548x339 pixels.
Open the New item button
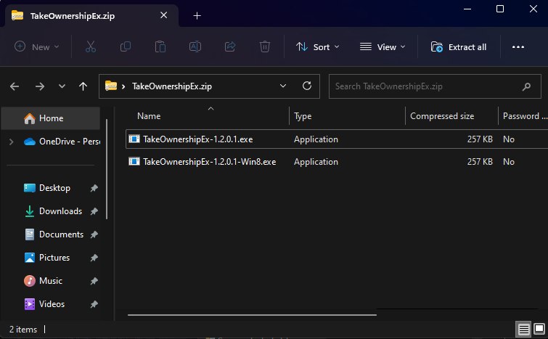coord(37,46)
